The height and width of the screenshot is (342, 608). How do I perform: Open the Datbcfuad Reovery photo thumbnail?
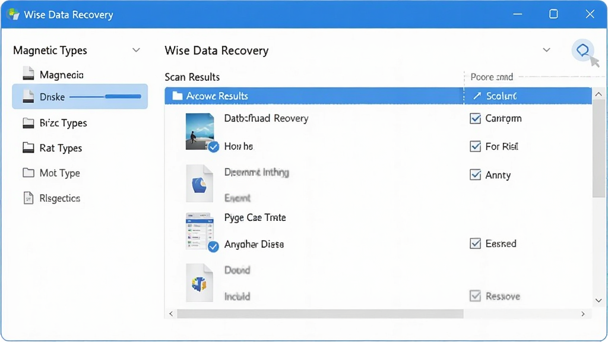click(199, 131)
